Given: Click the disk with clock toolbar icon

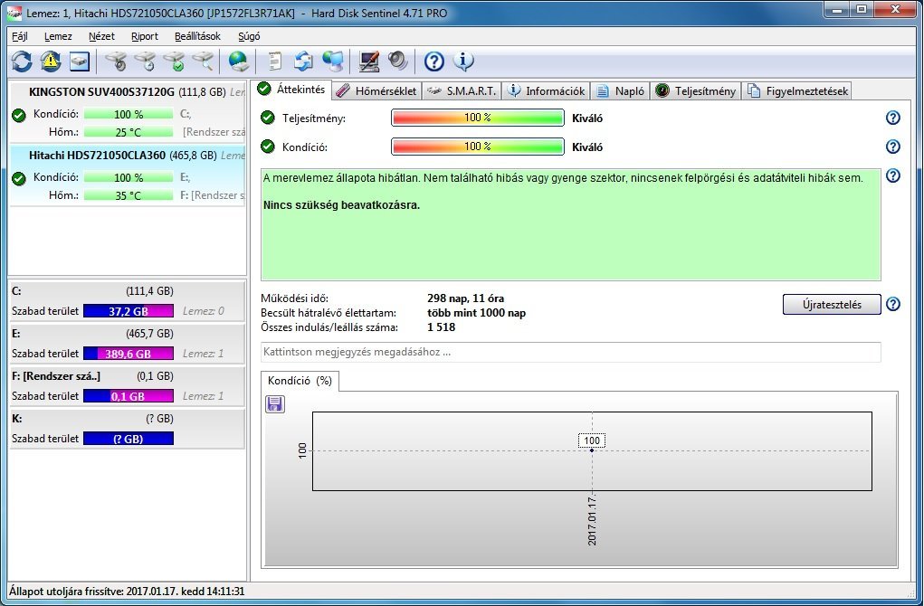Looking at the screenshot, I should click(x=145, y=62).
